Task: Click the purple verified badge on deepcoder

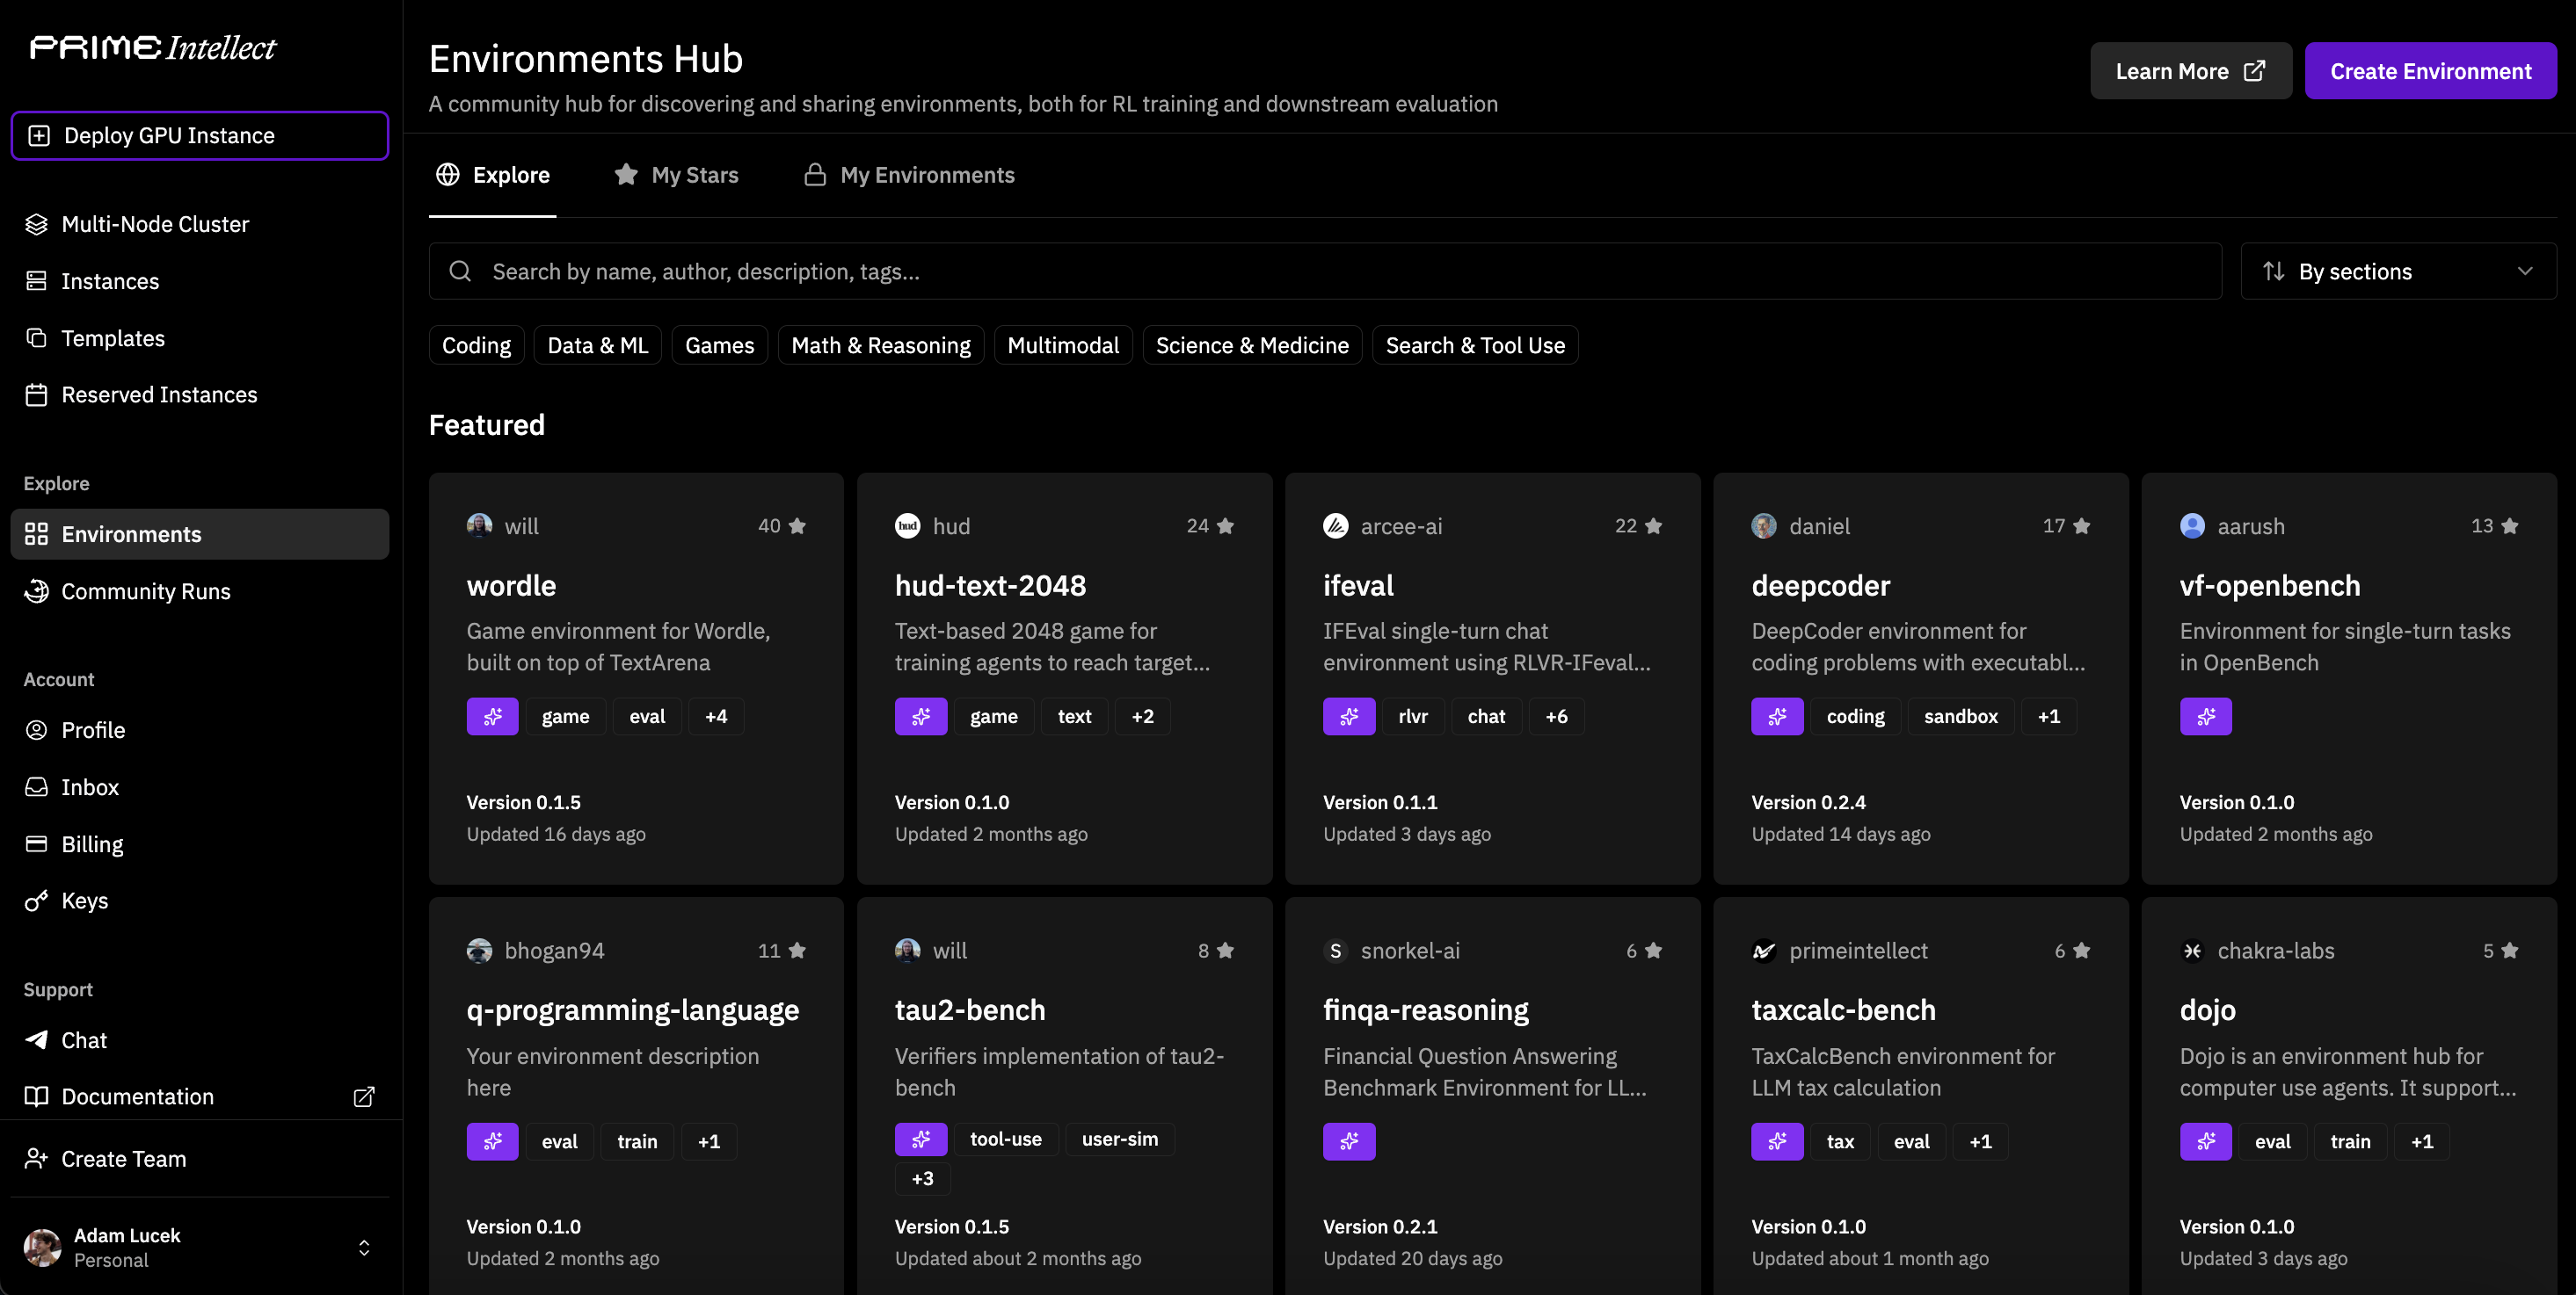Action: pos(1777,715)
